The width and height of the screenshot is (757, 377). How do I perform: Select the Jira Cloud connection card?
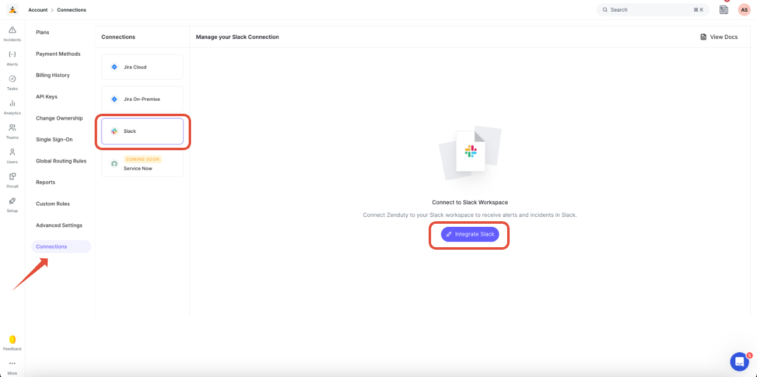pos(142,67)
